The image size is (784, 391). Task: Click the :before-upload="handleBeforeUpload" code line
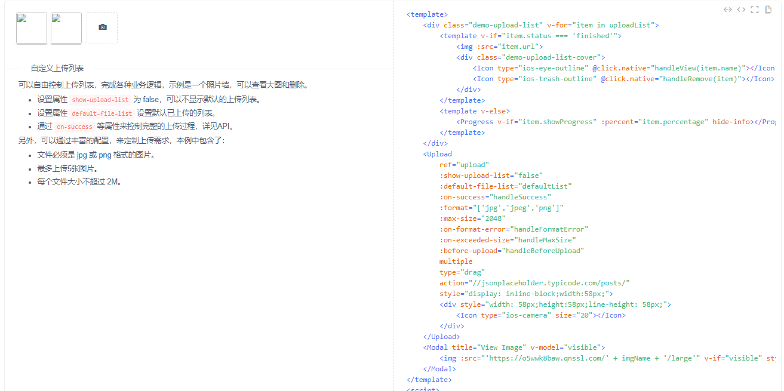click(512, 251)
